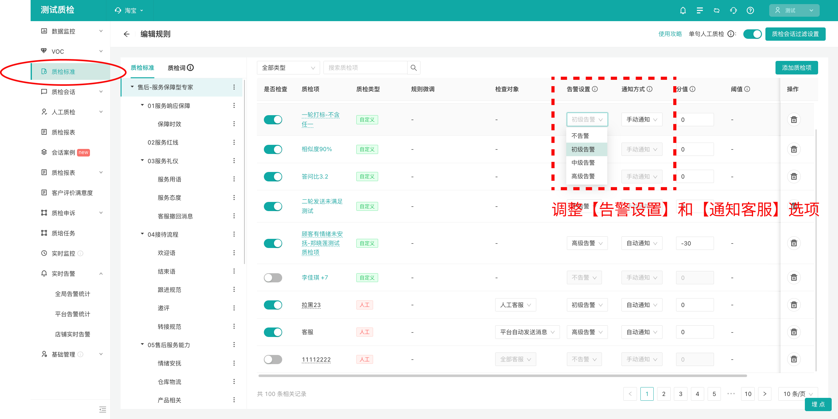Collapse the sidebar with bottom menu icon
838x419 pixels.
(x=103, y=409)
